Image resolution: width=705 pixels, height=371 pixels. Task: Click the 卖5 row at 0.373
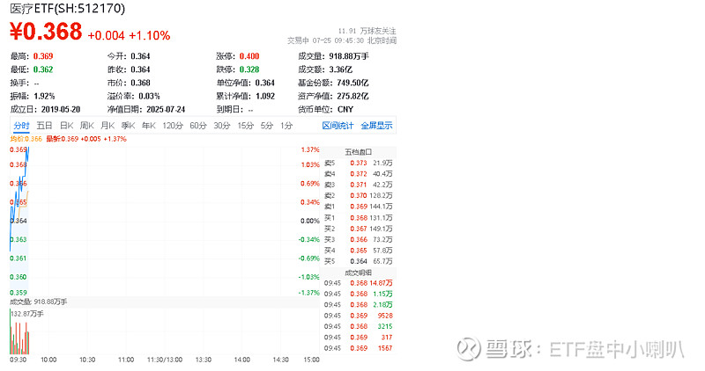click(359, 163)
